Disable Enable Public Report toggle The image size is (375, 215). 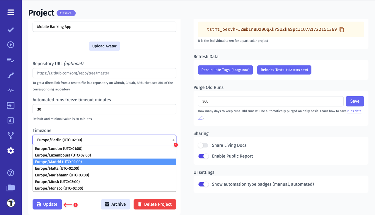coord(203,156)
